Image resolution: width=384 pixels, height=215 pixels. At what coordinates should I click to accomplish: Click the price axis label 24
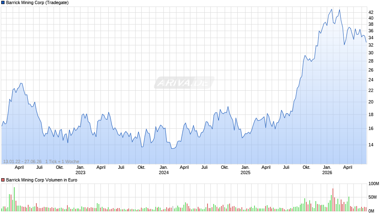click(x=371, y=80)
